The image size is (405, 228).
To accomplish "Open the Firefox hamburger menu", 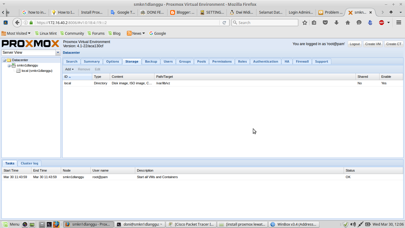I will 399,23.
